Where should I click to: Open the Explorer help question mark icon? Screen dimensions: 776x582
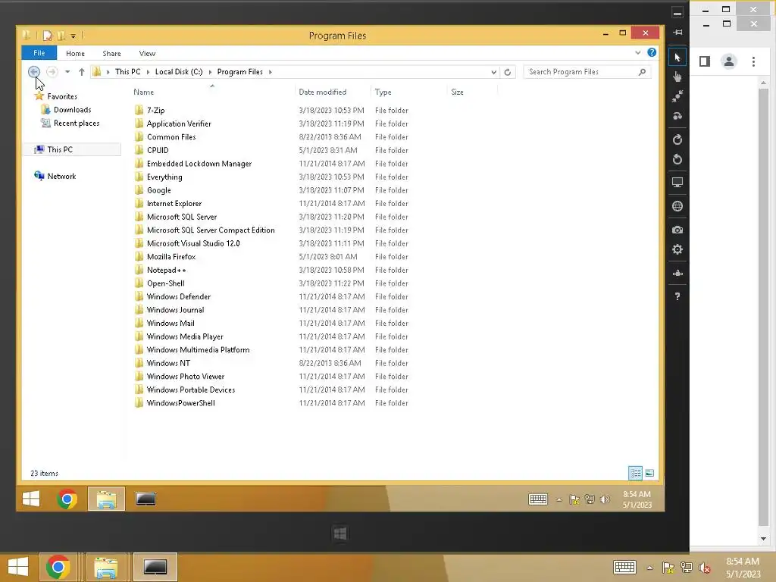pyautogui.click(x=652, y=52)
